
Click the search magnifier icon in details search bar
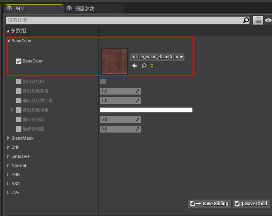[246, 20]
